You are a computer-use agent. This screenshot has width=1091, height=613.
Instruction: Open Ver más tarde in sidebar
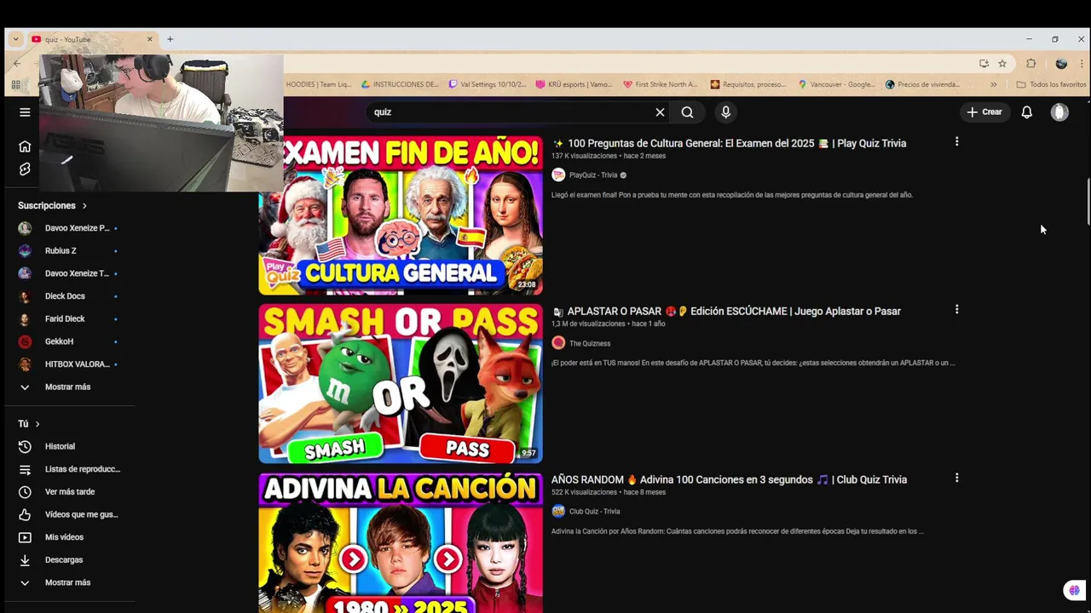[68, 492]
